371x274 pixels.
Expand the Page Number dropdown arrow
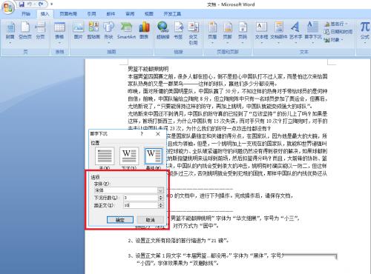click(243, 43)
